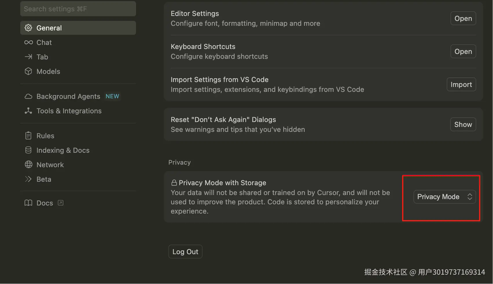Click the Tab arrow icon in sidebar
The width and height of the screenshot is (493, 284).
coord(28,57)
